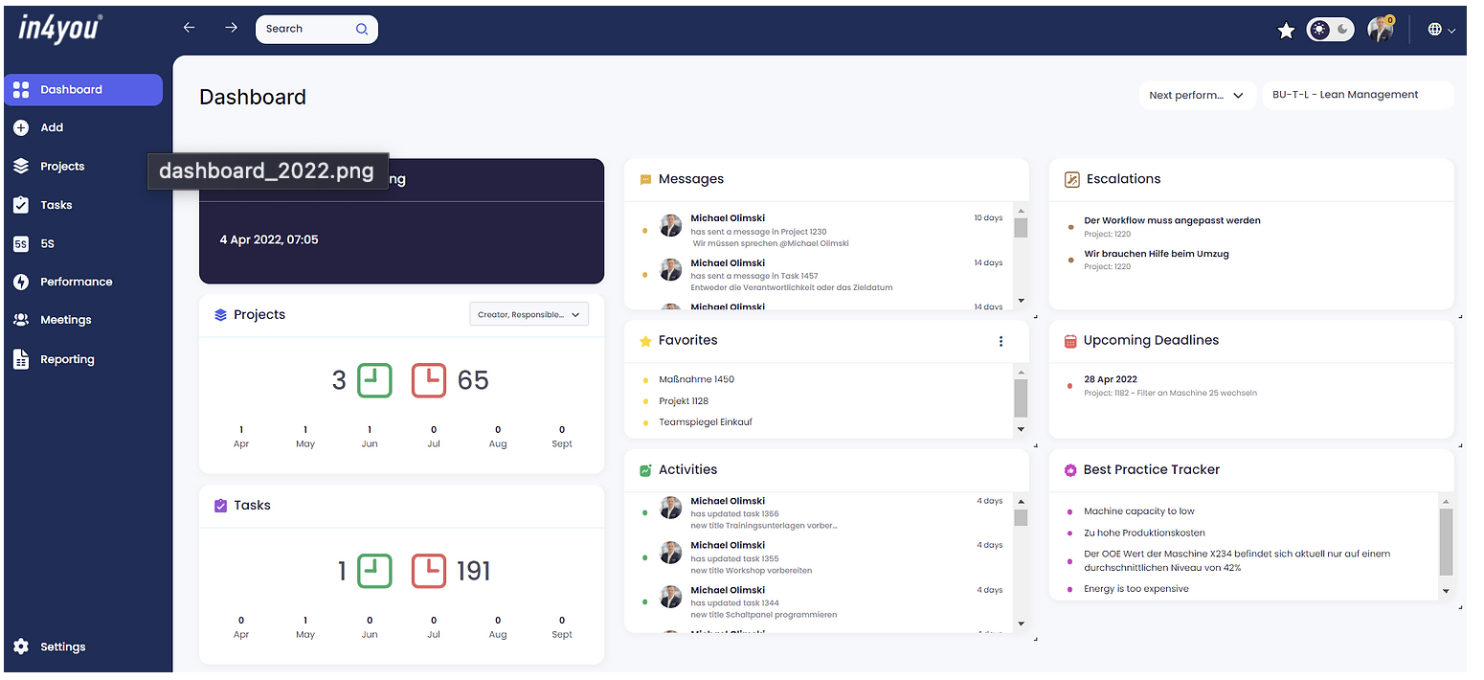Go back with the left arrow
The height and width of the screenshot is (680, 1484).
pyautogui.click(x=190, y=28)
